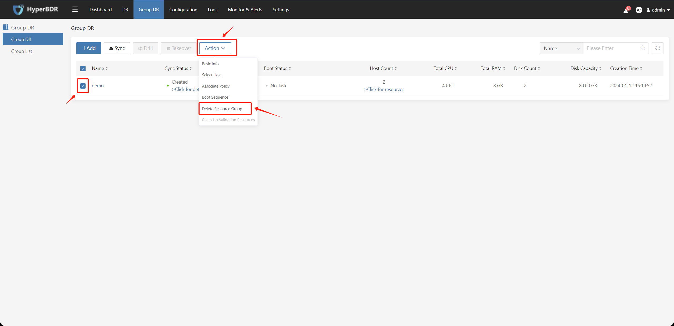Expand the Action dropdown menu
Image resolution: width=674 pixels, height=326 pixels.
(x=215, y=48)
